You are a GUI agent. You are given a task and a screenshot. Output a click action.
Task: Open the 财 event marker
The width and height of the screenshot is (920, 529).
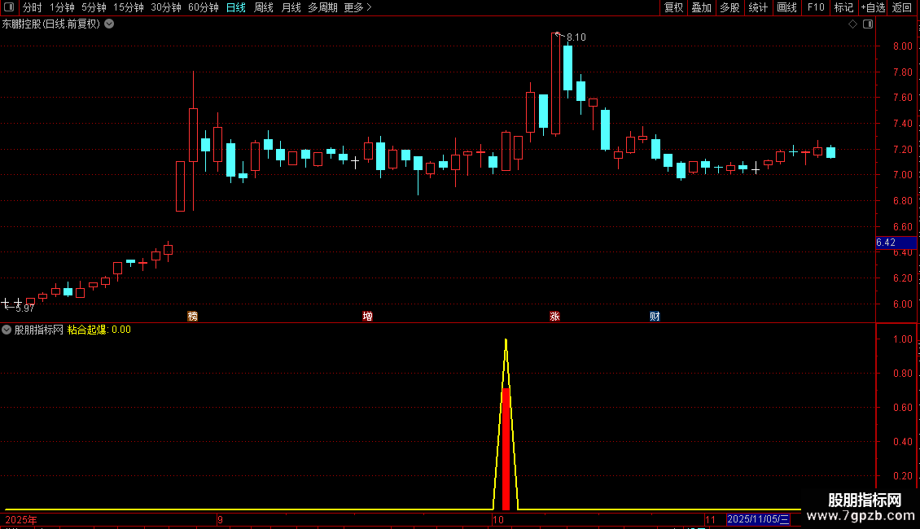click(655, 316)
